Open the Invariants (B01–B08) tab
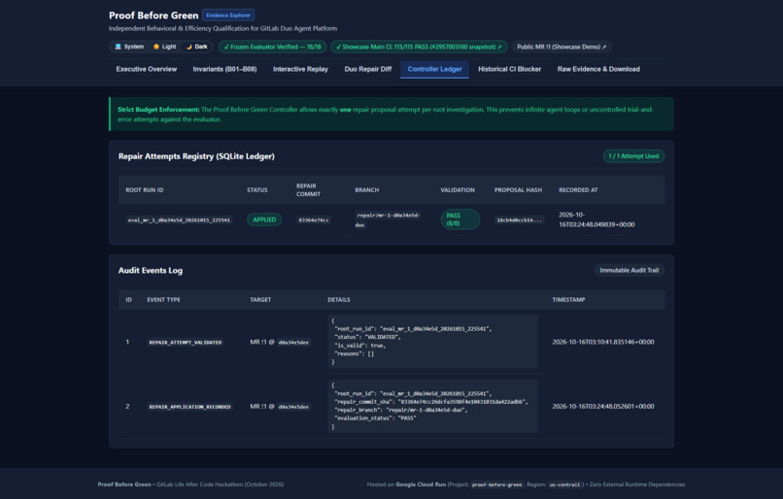783x499 pixels. tap(224, 69)
